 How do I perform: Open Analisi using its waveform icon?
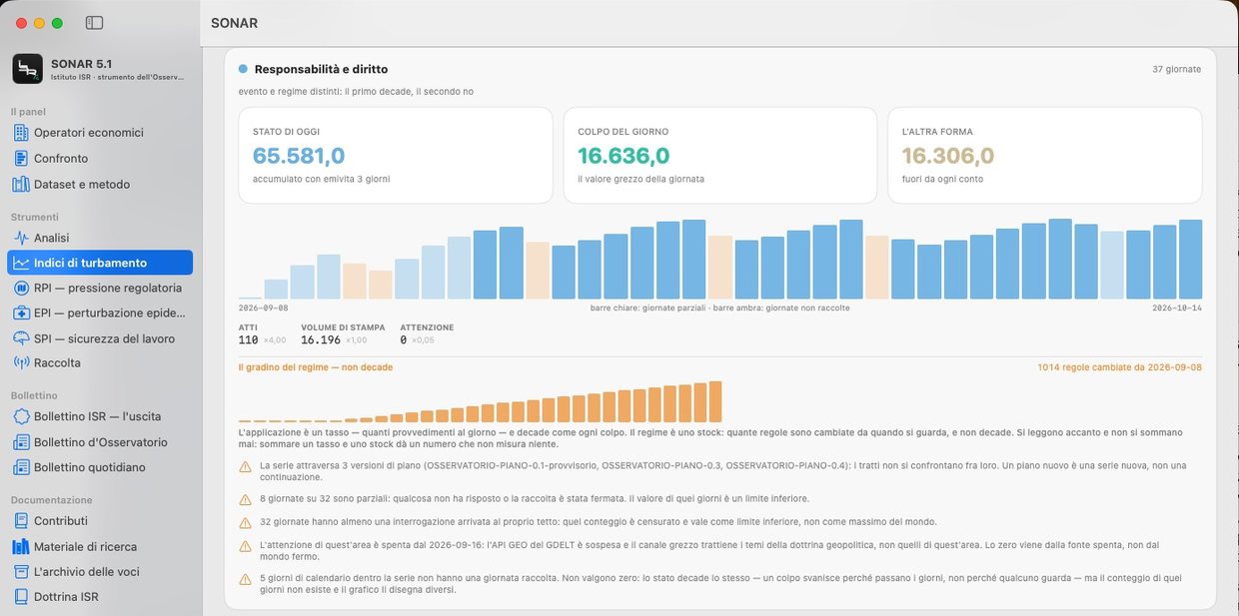tap(22, 238)
